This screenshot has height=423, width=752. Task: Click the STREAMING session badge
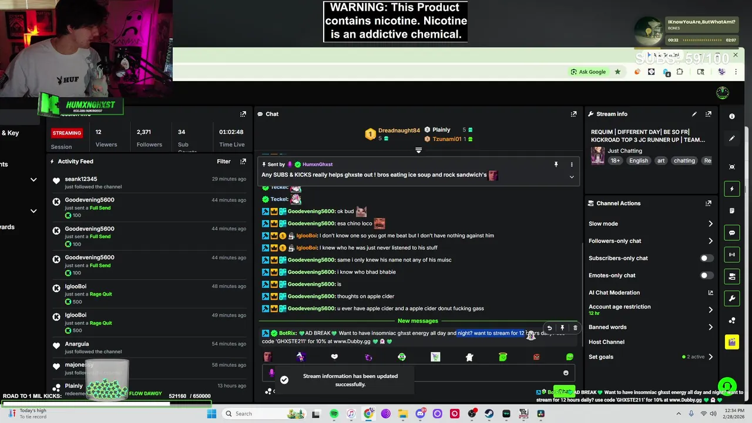(66, 133)
